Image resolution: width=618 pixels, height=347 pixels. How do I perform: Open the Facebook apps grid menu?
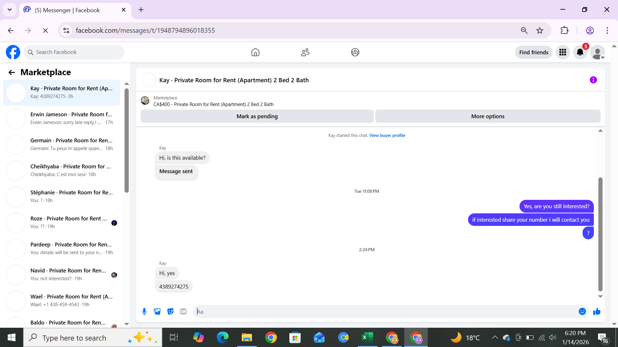(x=563, y=52)
